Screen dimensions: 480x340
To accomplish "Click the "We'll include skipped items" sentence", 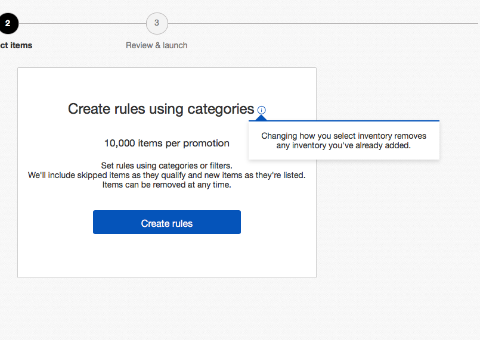I will tap(167, 175).
